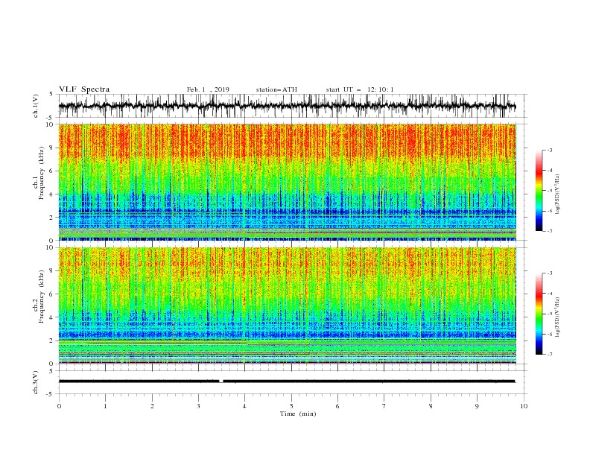Viewport: 590px width, 456px height.
Task: Click time axis tick label '0'
Action: (59, 406)
